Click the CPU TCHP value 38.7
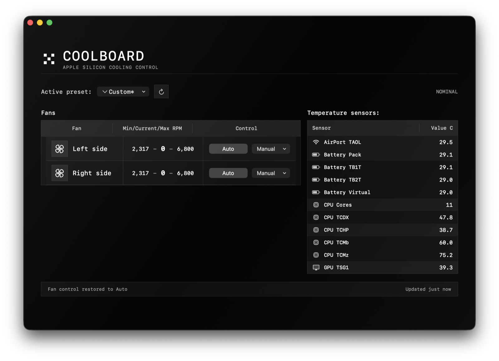Image resolution: width=499 pixels, height=361 pixels. (446, 230)
